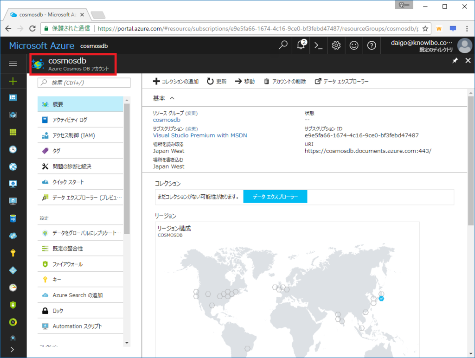Open アクセス制御 (IAM) menu item
Viewport: 475px width, 358px height.
[x=80, y=135]
